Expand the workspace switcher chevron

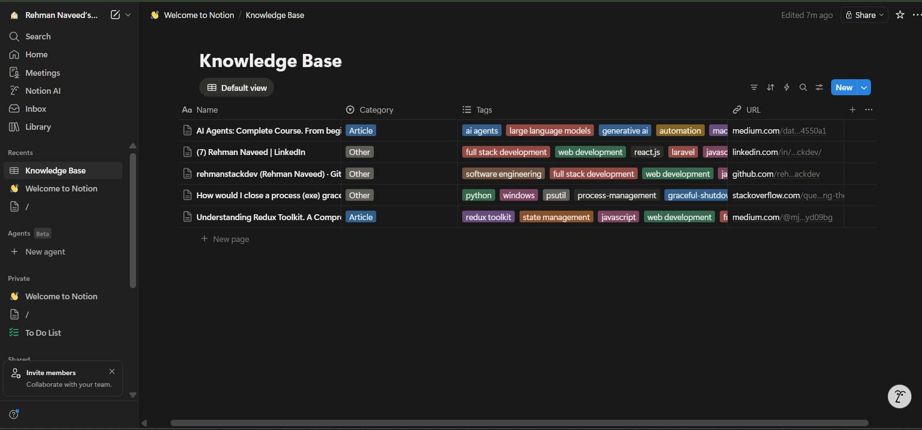[x=128, y=15]
